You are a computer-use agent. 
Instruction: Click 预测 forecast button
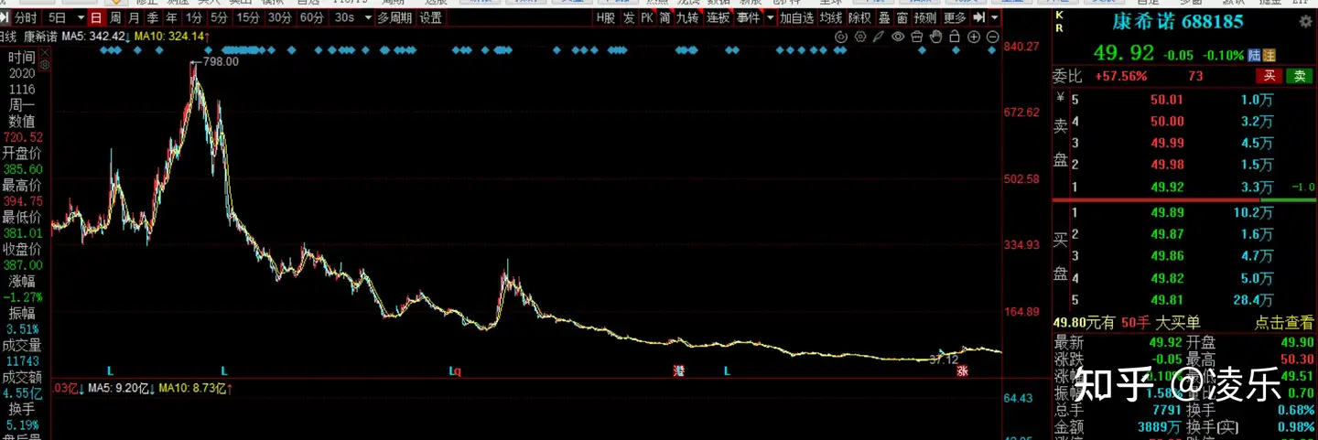(x=925, y=17)
